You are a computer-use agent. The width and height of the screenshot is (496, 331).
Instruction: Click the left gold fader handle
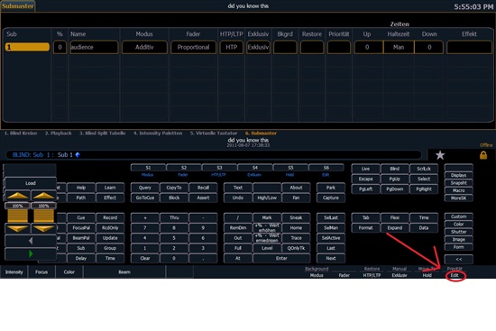coord(18,216)
